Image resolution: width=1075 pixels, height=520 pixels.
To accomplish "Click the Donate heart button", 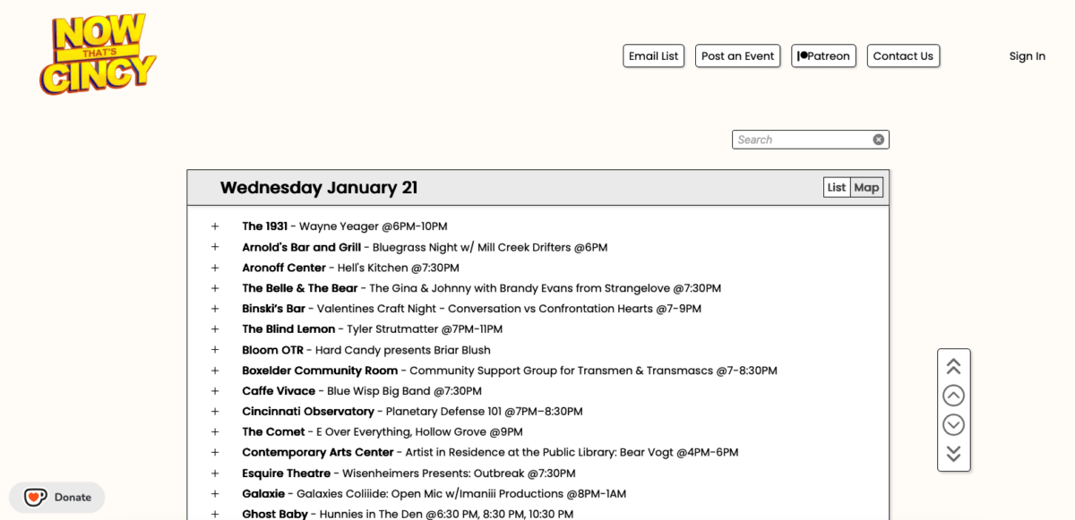I will pyautogui.click(x=57, y=498).
